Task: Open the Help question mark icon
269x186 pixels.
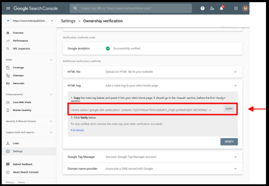Action: [x=203, y=8]
